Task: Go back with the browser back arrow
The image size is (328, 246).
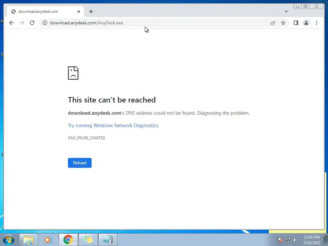Action: tap(12, 23)
